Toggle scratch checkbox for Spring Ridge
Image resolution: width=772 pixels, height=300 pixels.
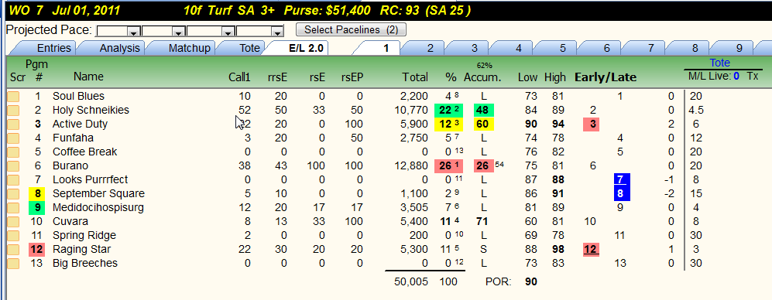click(13, 236)
